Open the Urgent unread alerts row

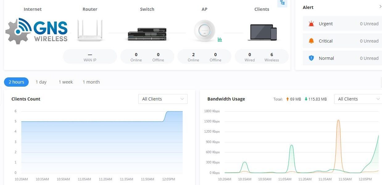tap(342, 24)
